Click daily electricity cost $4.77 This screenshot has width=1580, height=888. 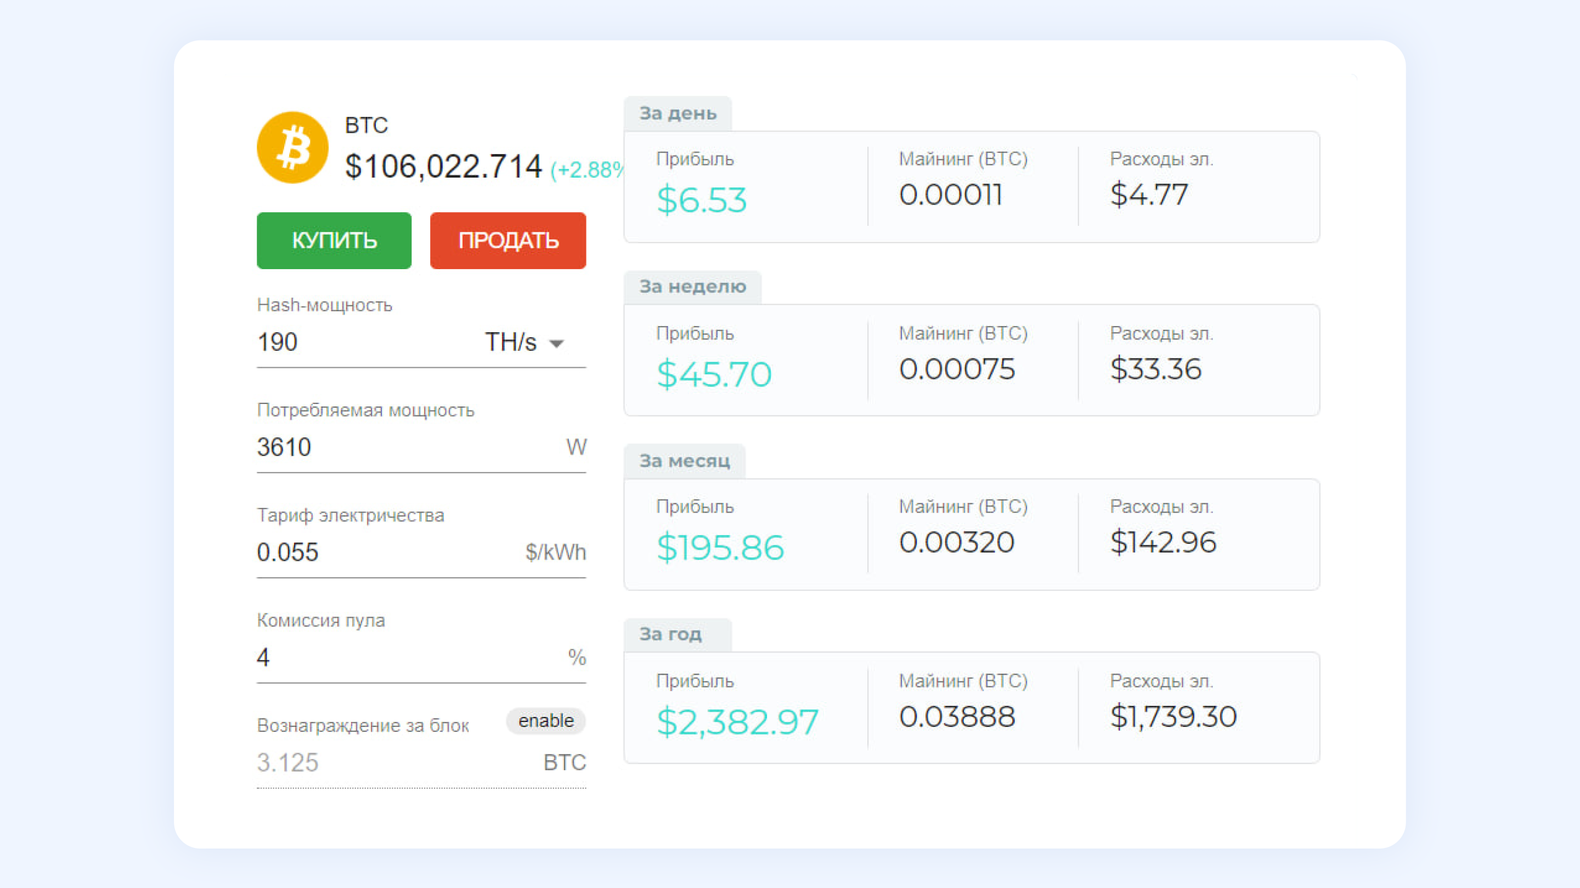pos(1149,195)
